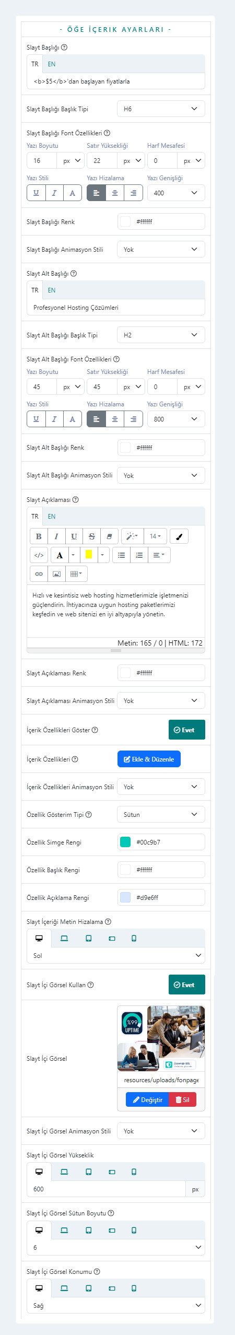The image size is (235, 1335).
Task: Center-align the Slayt Alt Başlığı text
Action: click(115, 419)
